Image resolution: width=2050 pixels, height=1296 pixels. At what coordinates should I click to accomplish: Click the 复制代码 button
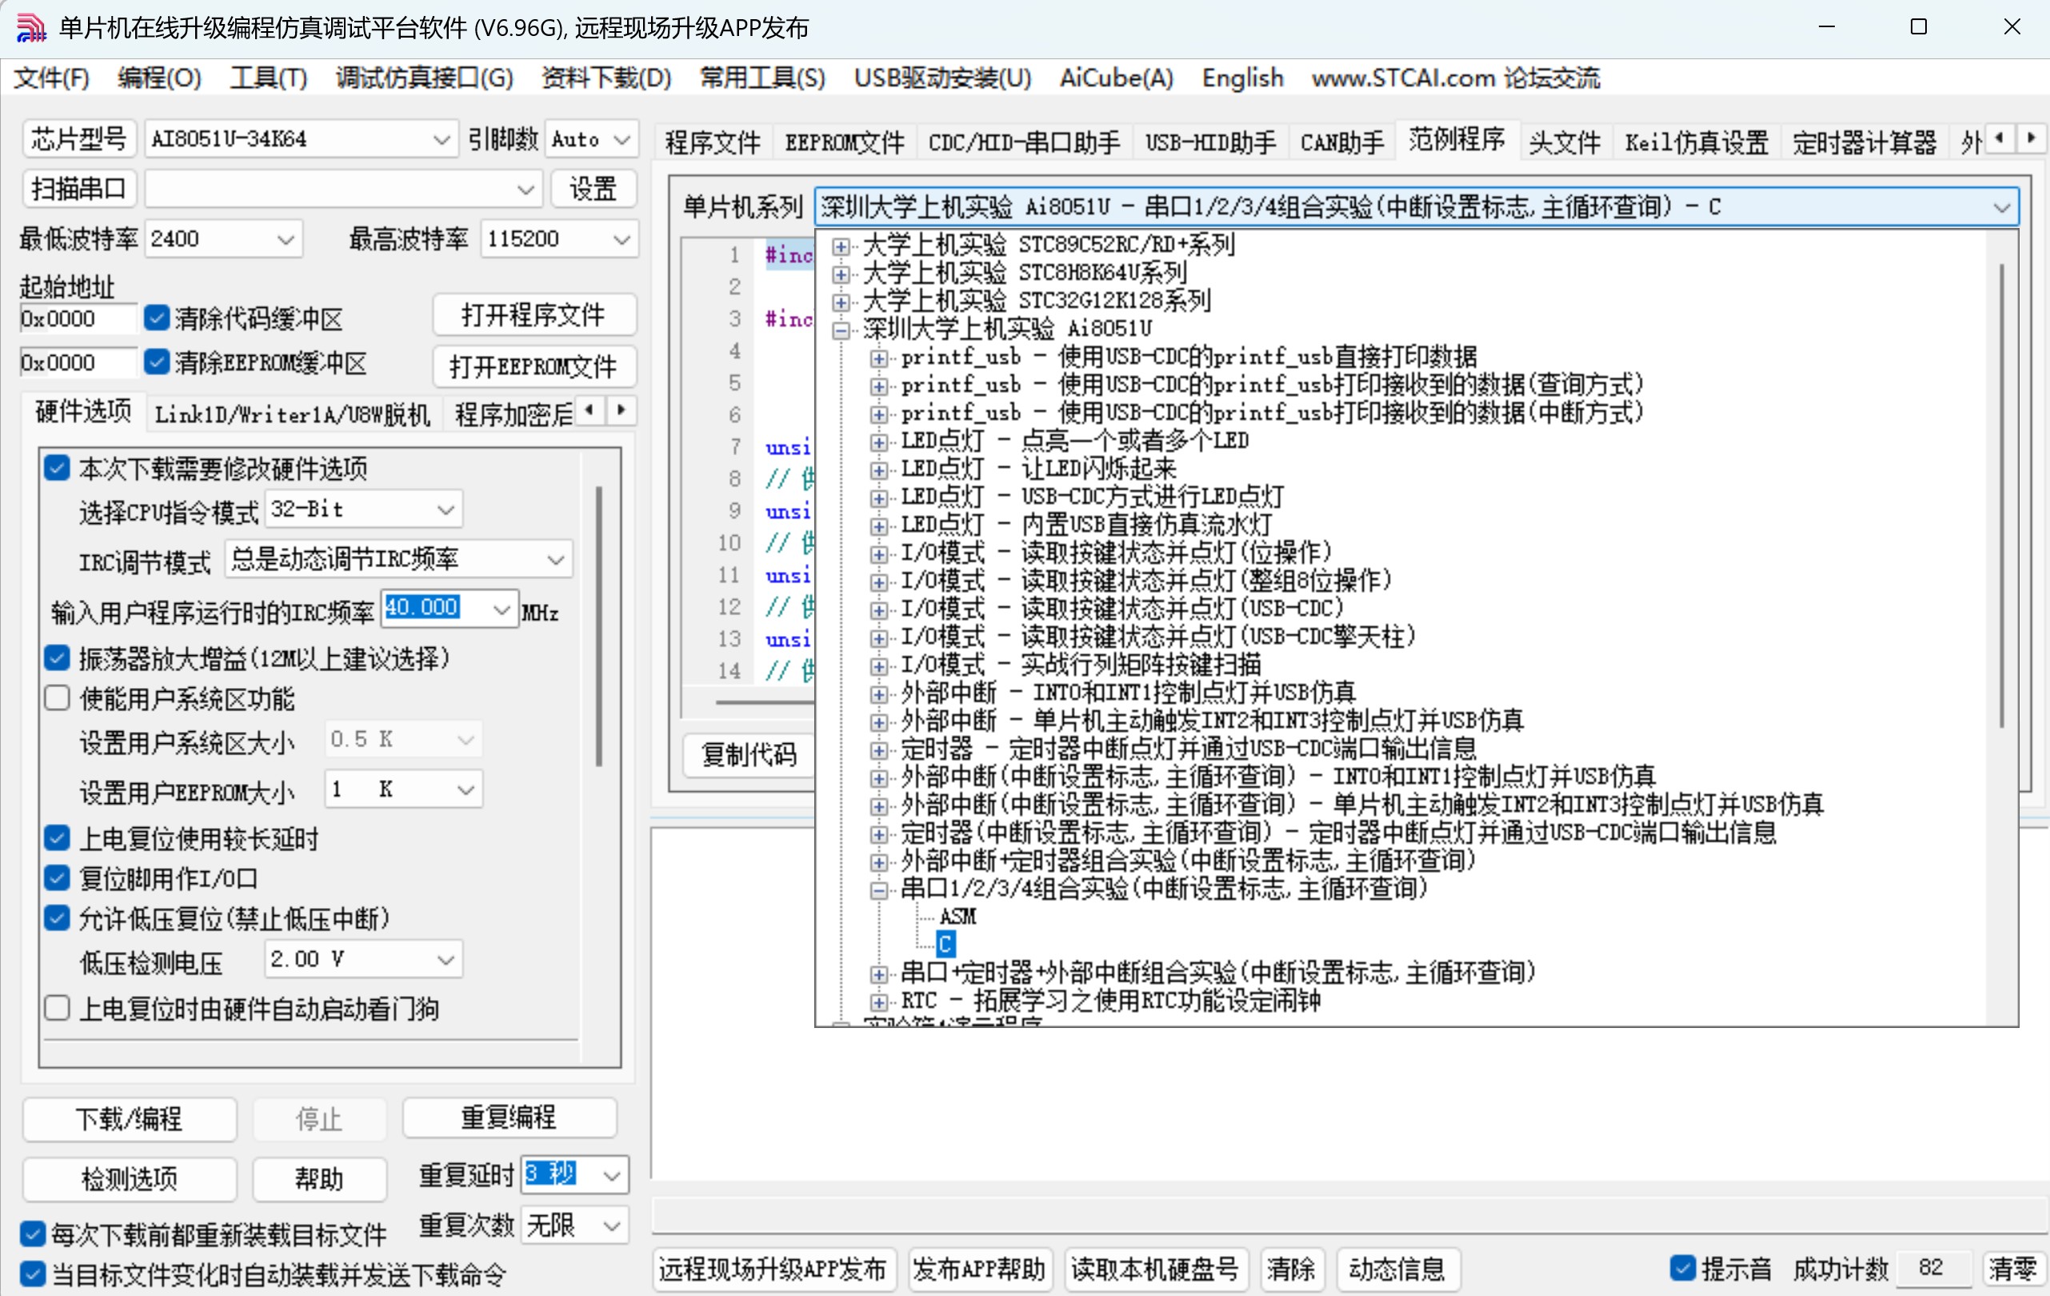[749, 755]
